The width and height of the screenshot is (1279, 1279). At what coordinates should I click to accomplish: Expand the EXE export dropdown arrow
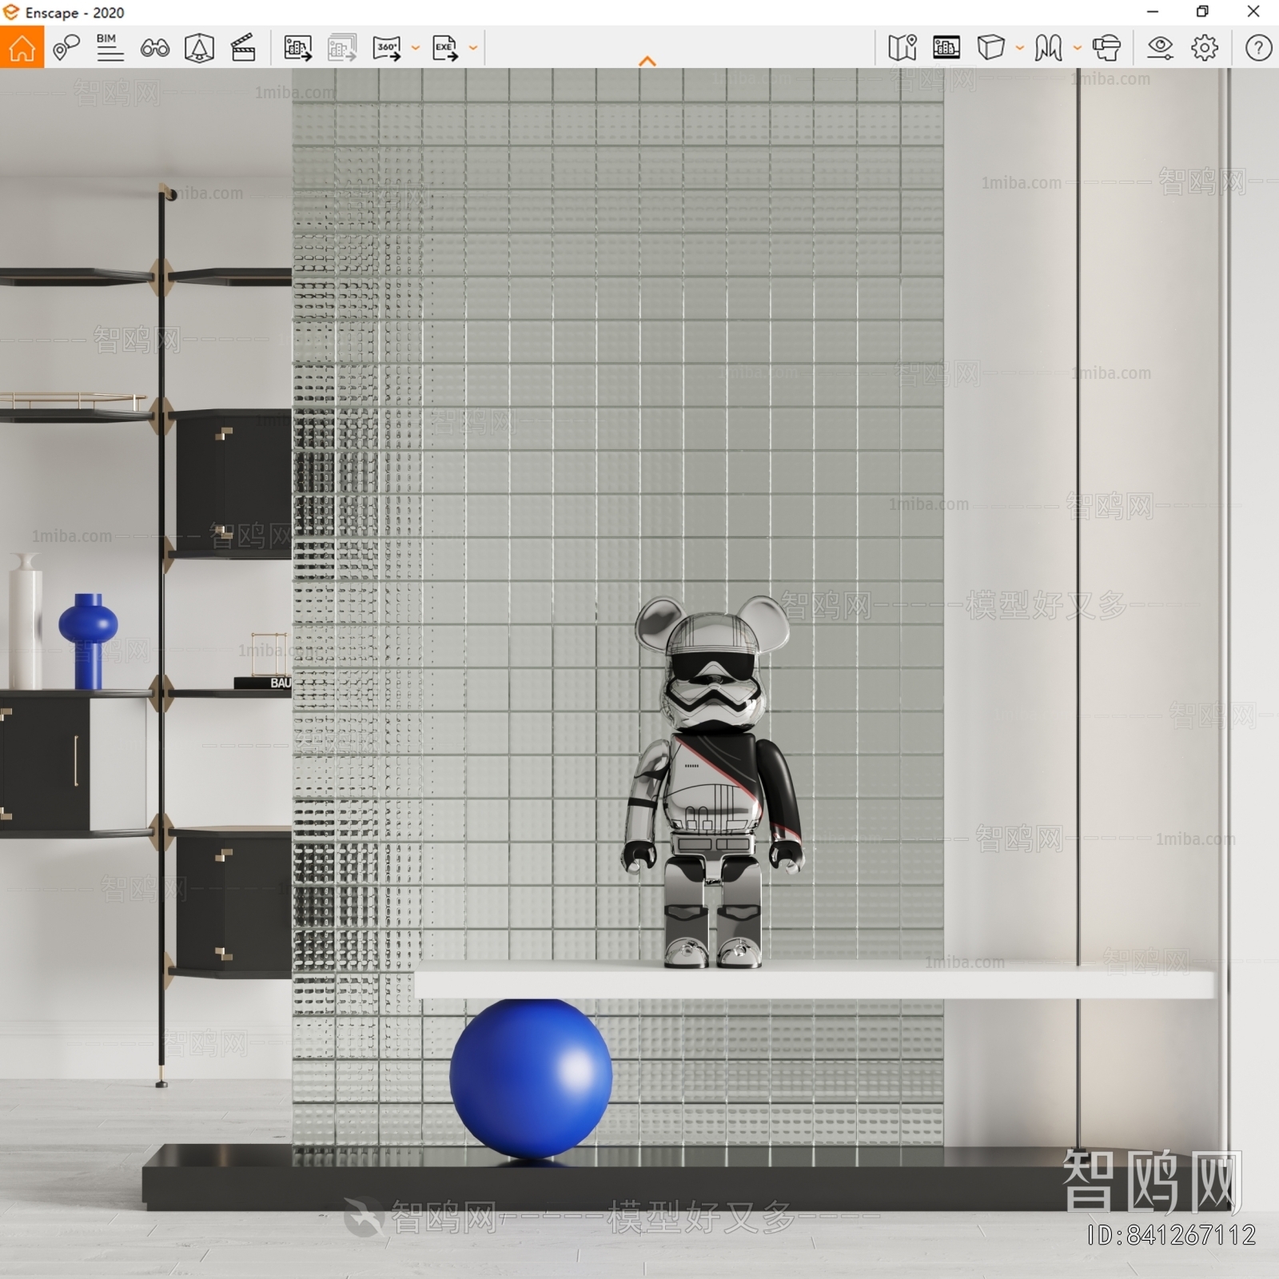(x=473, y=48)
